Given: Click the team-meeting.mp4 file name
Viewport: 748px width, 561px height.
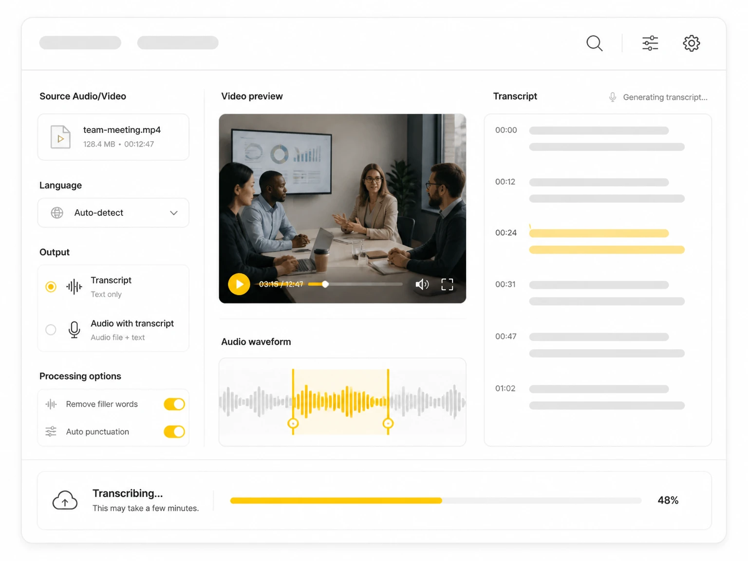Looking at the screenshot, I should pos(122,130).
